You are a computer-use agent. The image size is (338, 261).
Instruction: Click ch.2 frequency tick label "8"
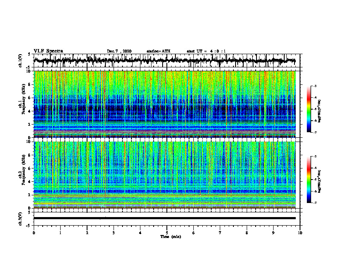coord(29,155)
